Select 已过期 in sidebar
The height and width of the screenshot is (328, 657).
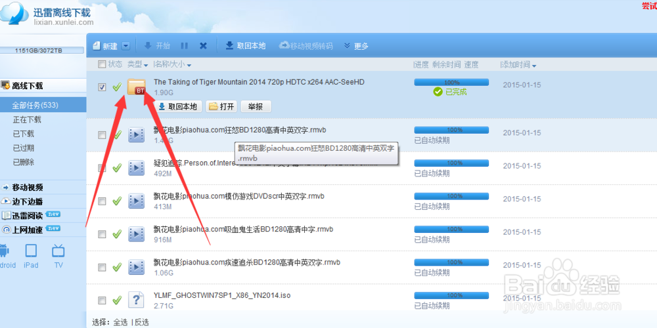(24, 148)
